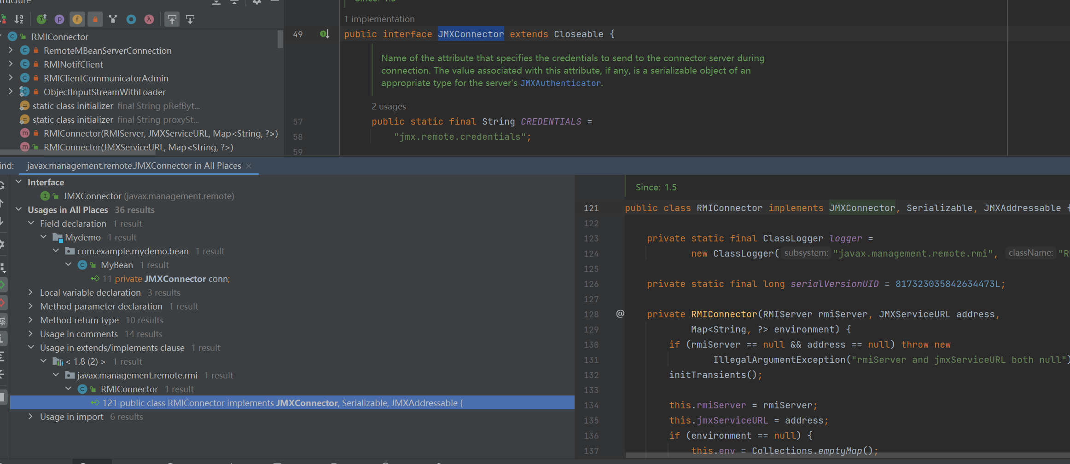1070x464 pixels.
Task: Collapse the MyBean class node
Action: [x=69, y=265]
